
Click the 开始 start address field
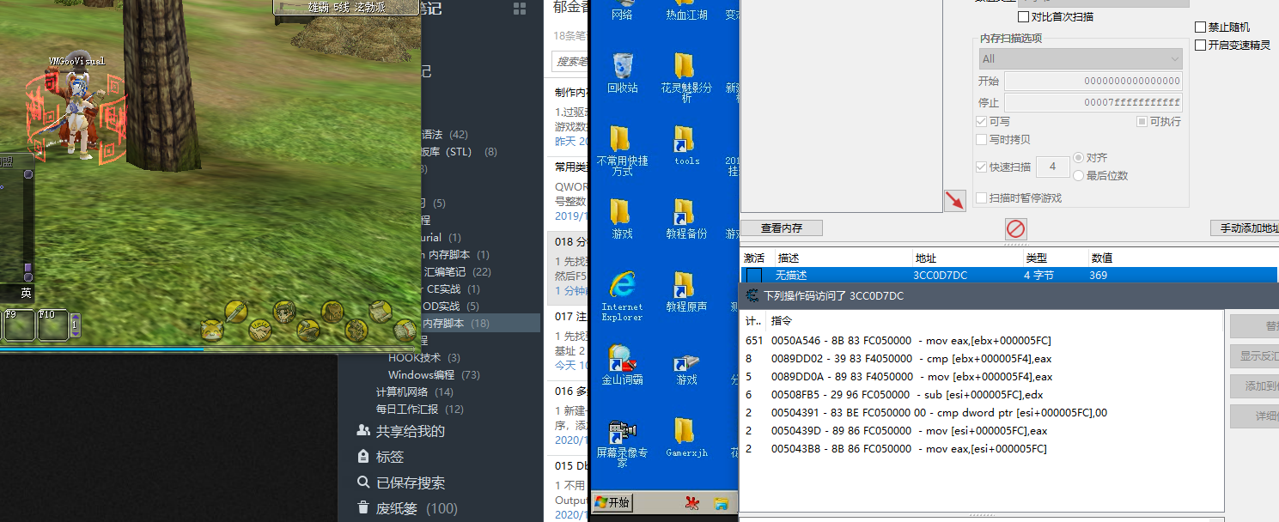(x=1093, y=82)
